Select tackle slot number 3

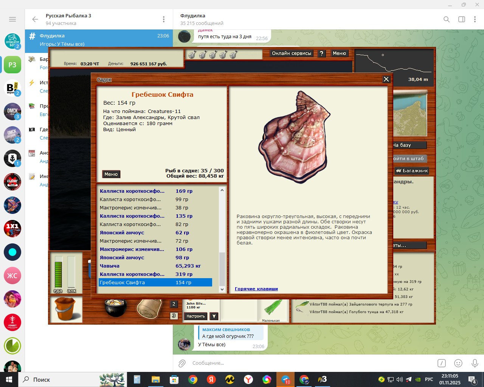click(174, 316)
